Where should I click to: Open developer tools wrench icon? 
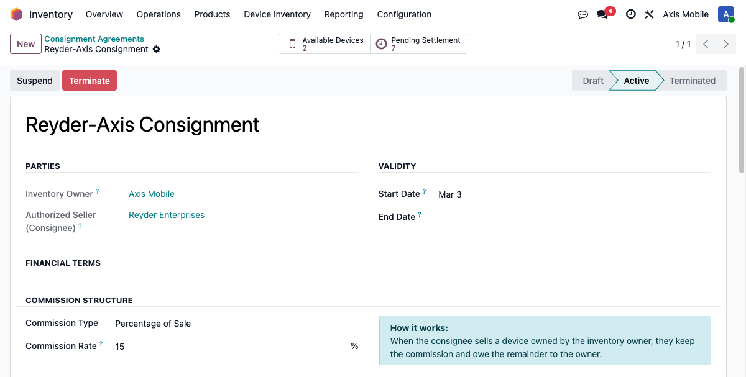[x=649, y=14]
